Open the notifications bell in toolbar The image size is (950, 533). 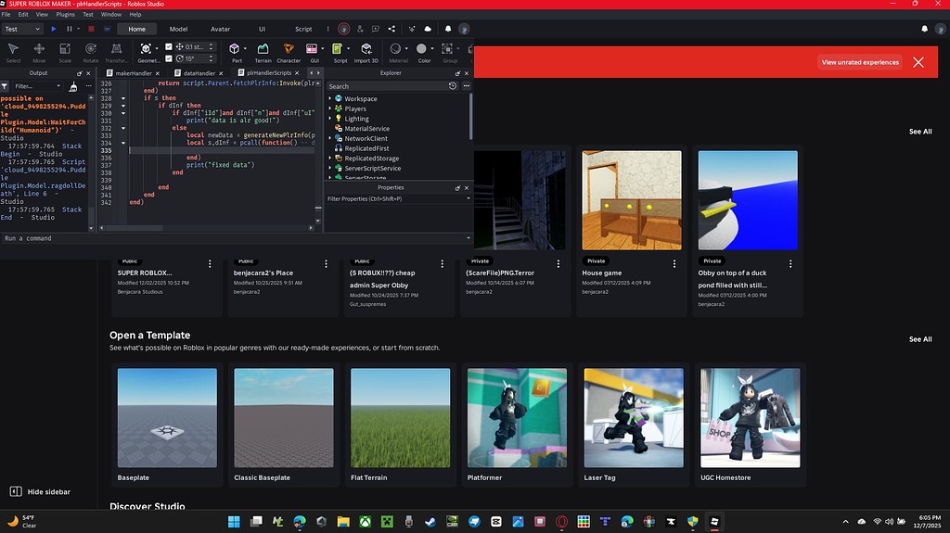[448, 29]
